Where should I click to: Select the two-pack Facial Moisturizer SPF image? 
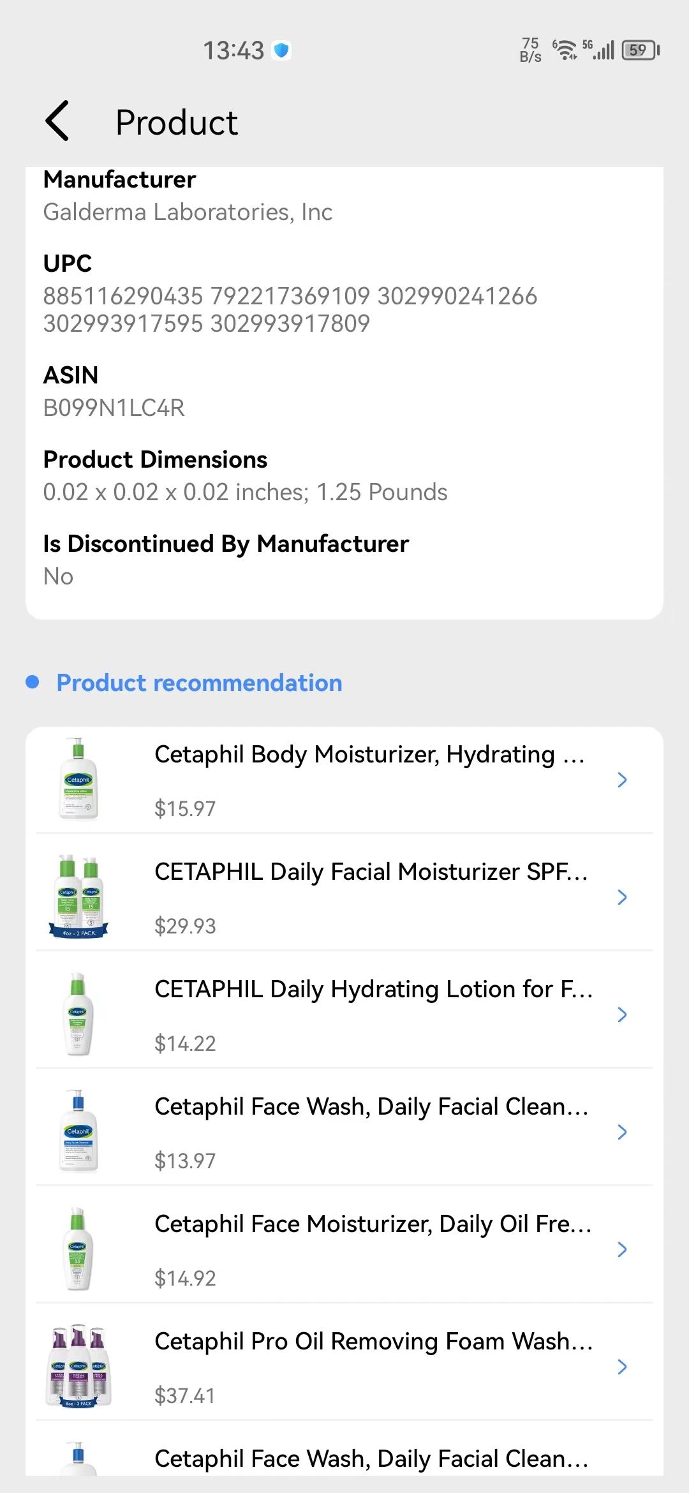coord(78,896)
